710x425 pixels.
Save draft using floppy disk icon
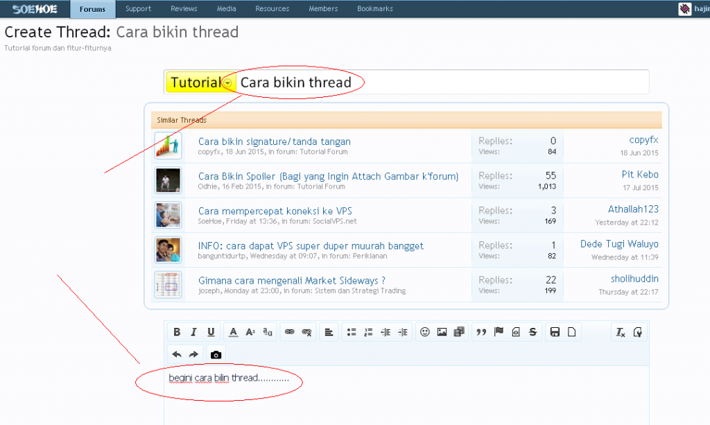pos(555,332)
